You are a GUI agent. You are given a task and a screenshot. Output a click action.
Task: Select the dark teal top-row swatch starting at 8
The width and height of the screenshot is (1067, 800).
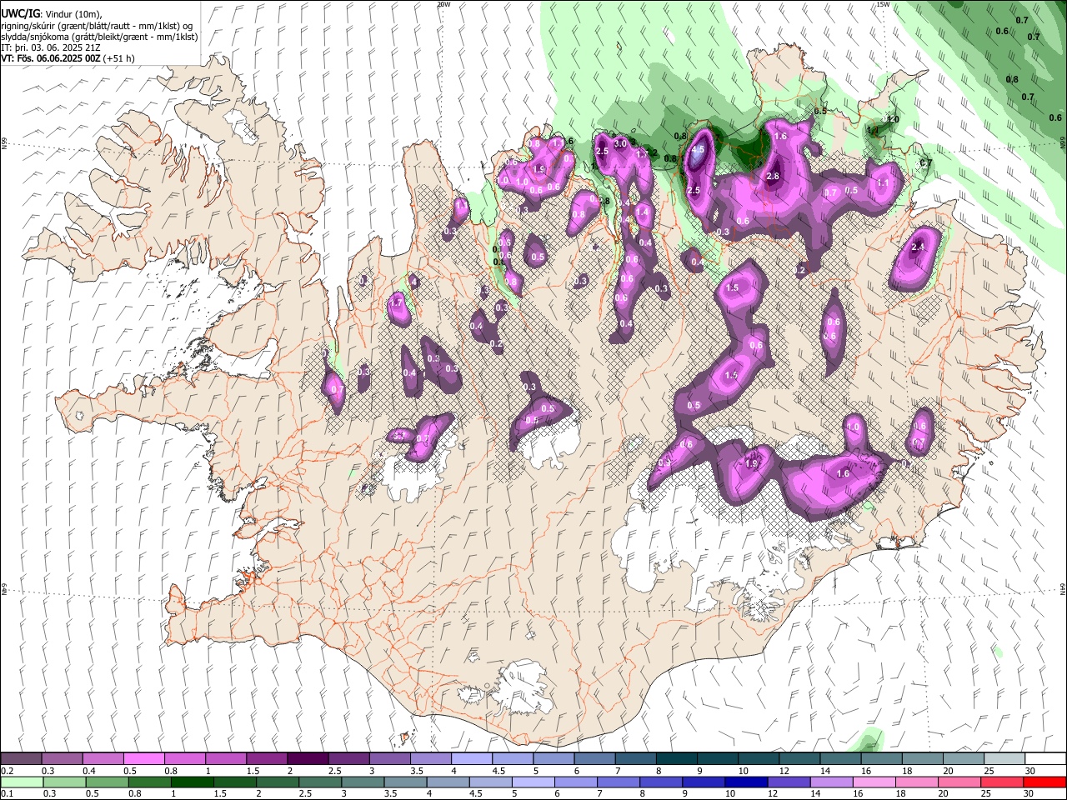(x=676, y=759)
